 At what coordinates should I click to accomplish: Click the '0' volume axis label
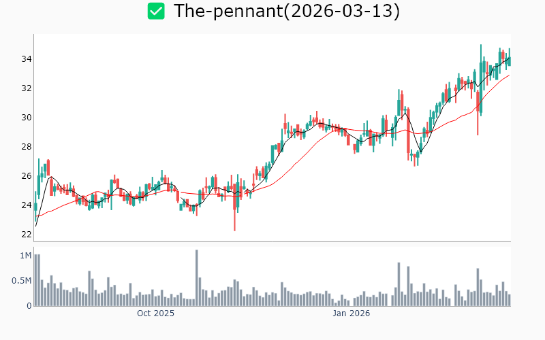pyautogui.click(x=29, y=306)
